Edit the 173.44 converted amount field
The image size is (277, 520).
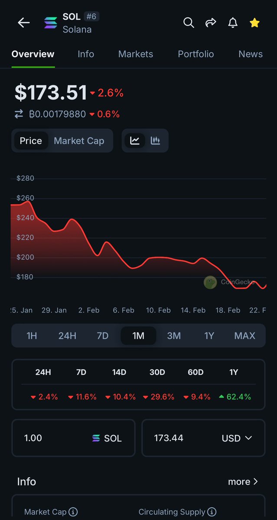coord(203,438)
